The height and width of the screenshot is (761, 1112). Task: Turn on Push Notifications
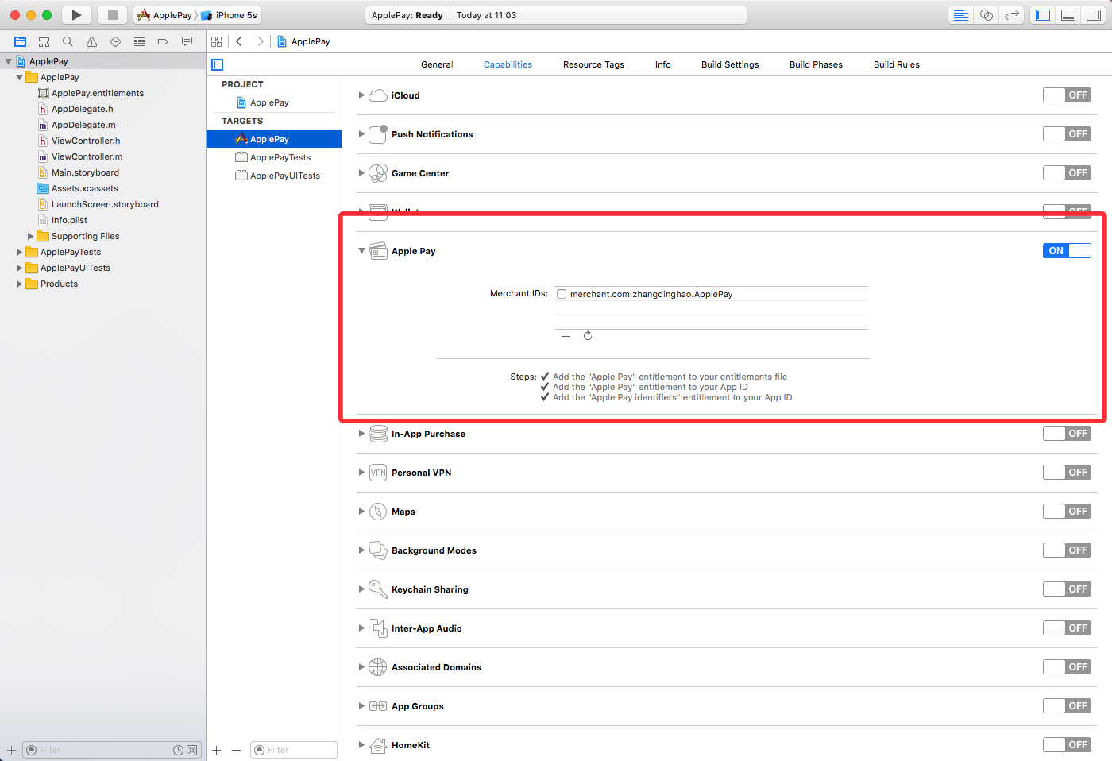tap(1067, 134)
